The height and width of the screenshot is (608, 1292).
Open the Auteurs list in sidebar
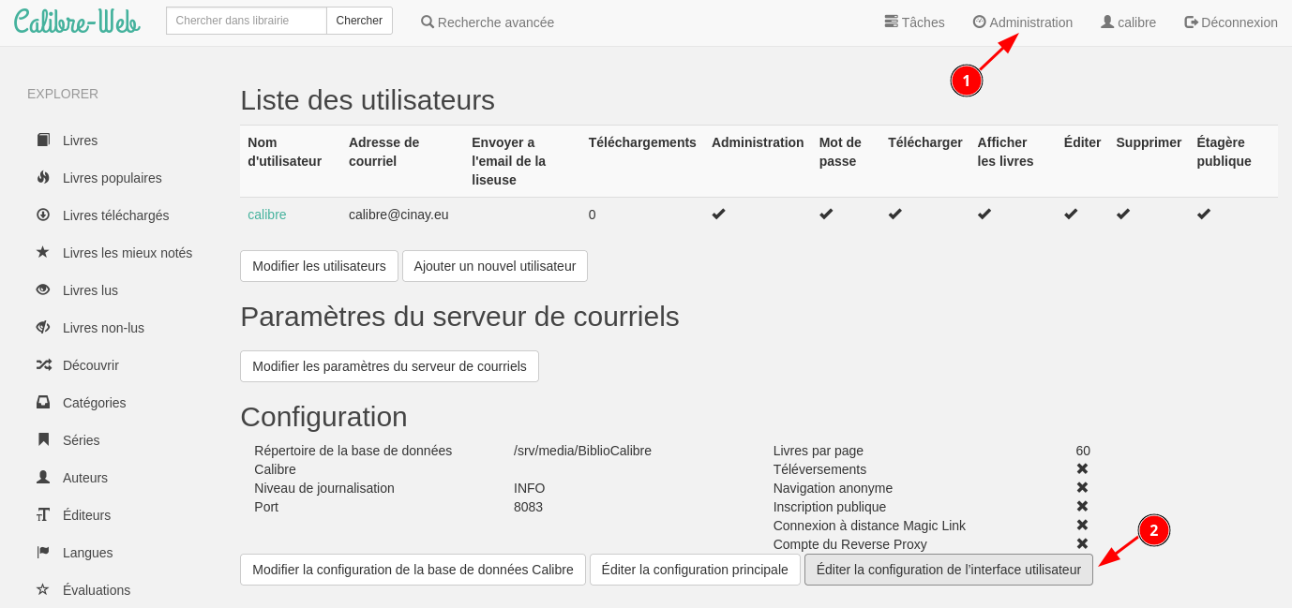click(x=84, y=478)
